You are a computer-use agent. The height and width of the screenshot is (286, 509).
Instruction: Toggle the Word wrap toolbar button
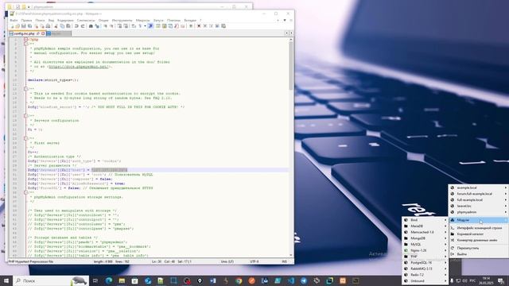tap(134, 26)
